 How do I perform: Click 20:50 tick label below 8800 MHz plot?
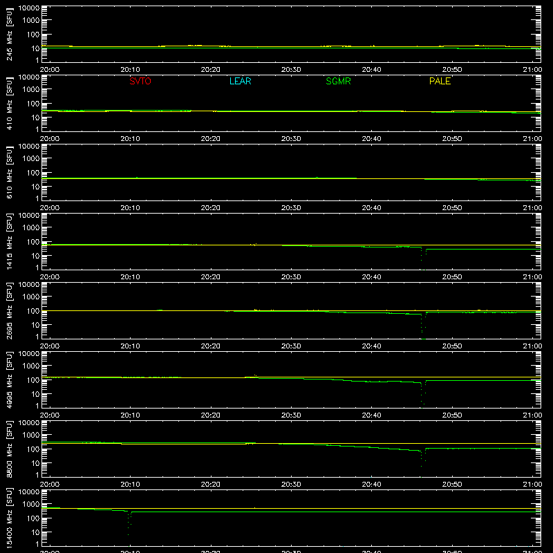452,485
